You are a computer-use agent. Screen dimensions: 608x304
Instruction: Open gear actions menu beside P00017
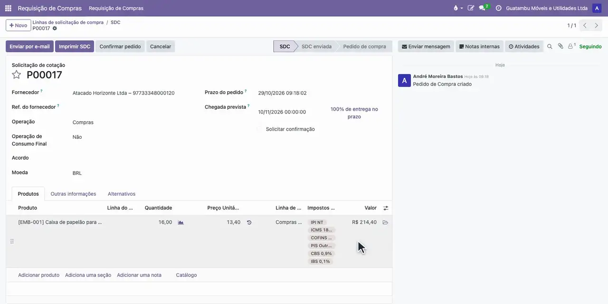55,28
